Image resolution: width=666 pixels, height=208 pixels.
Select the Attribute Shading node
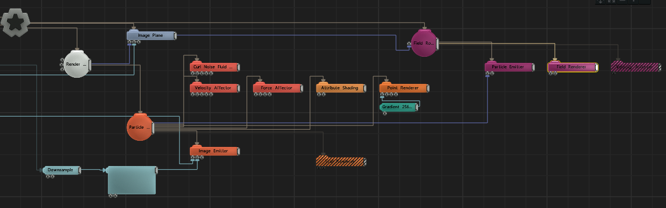click(x=340, y=88)
